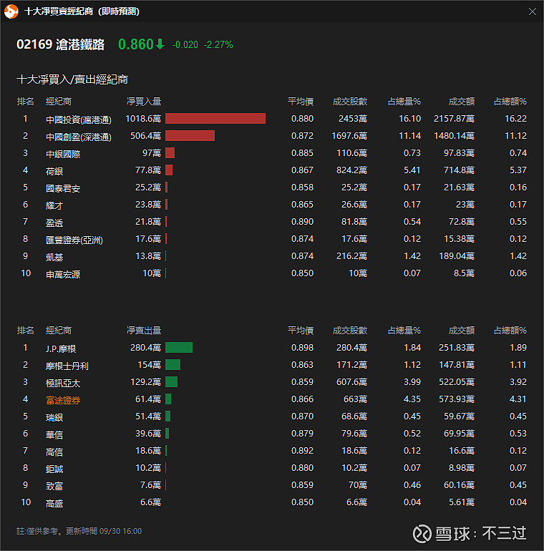Click the red bar next to 中國創盈(深港通)

click(190, 136)
